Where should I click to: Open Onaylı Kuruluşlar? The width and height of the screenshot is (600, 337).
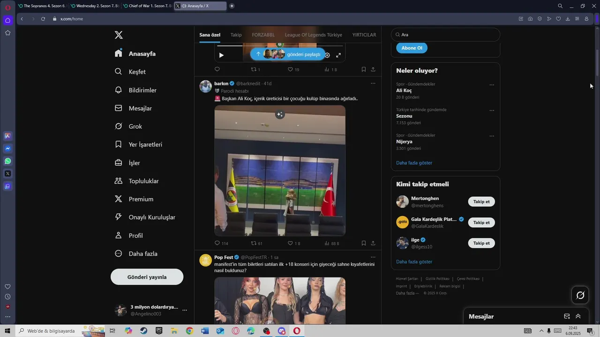(x=145, y=217)
